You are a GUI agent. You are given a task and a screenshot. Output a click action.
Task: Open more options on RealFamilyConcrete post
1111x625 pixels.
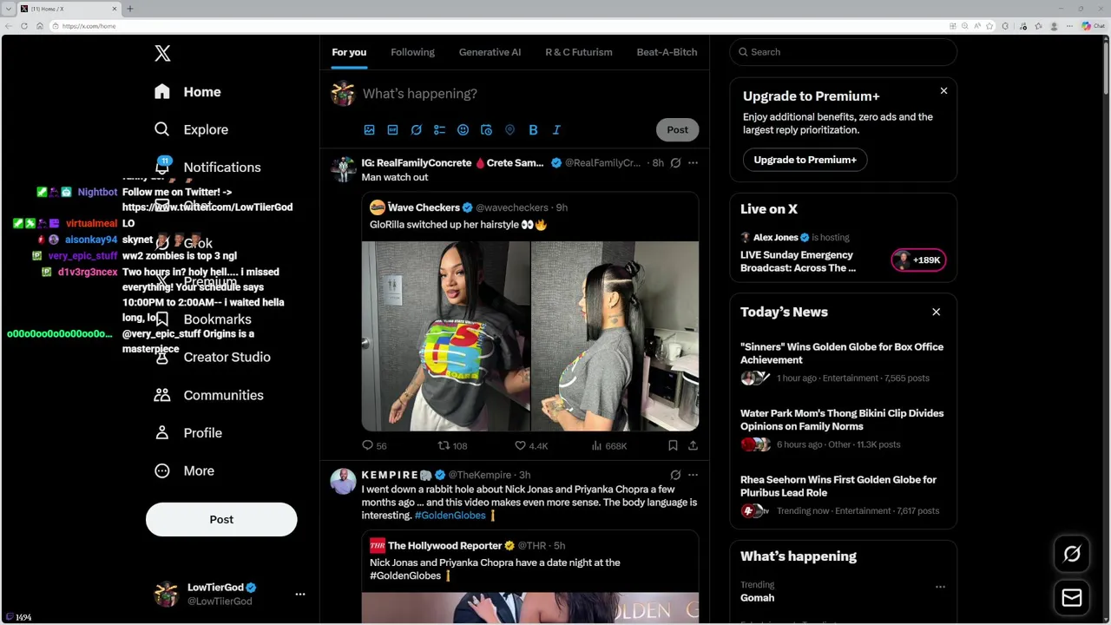tap(693, 163)
